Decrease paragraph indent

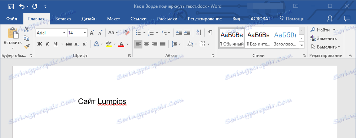point(179,33)
